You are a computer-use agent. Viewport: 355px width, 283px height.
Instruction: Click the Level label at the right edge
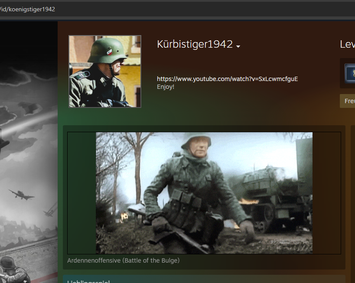click(x=348, y=44)
